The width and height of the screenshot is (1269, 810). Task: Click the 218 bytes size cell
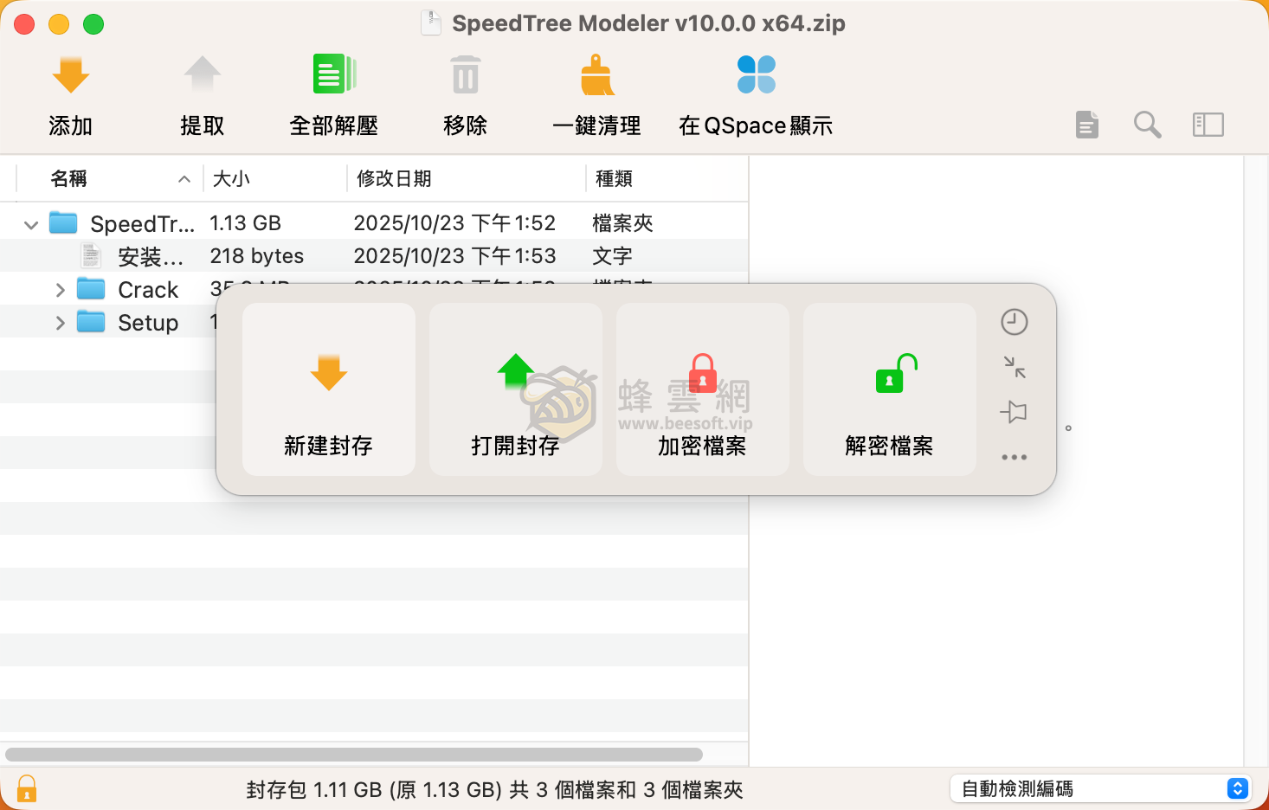[x=257, y=256]
